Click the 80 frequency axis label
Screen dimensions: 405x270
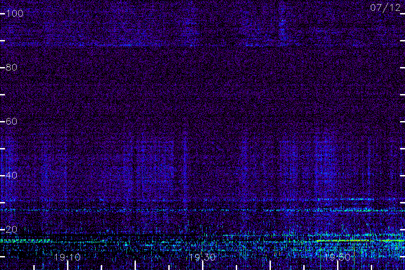11,67
